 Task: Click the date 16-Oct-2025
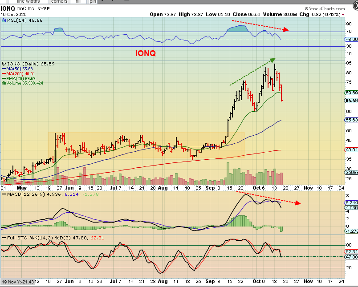(13, 14)
